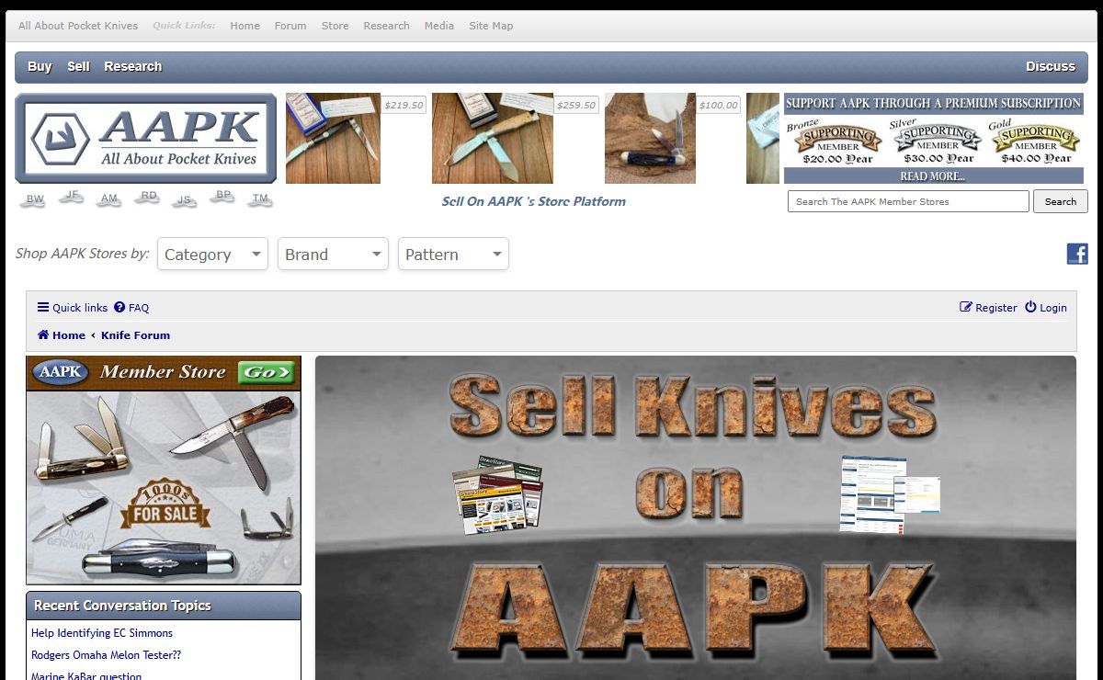Image resolution: width=1103 pixels, height=680 pixels.
Task: Open the Research menu in blue bar
Action: click(x=132, y=66)
